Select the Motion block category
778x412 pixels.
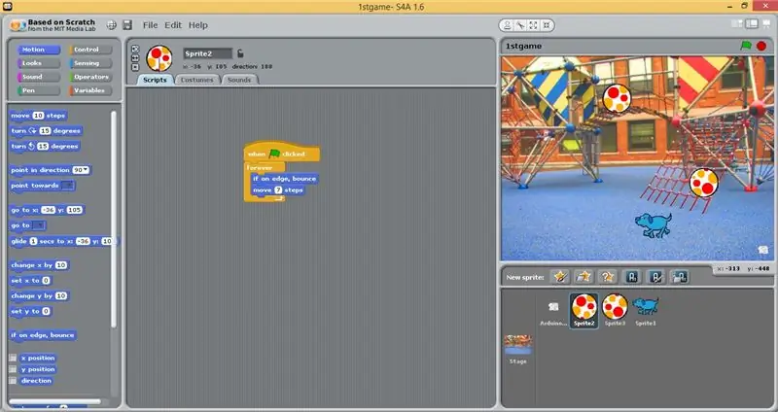38,50
